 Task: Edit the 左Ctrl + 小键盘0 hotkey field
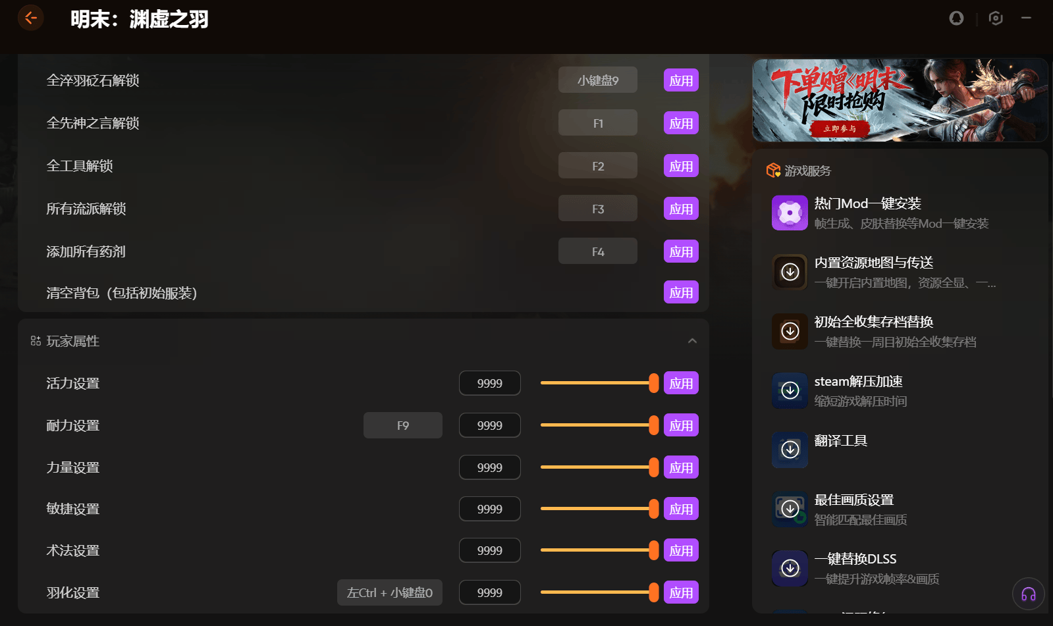tap(390, 592)
